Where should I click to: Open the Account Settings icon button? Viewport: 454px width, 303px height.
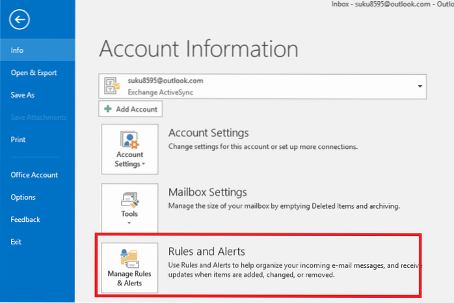tap(129, 140)
